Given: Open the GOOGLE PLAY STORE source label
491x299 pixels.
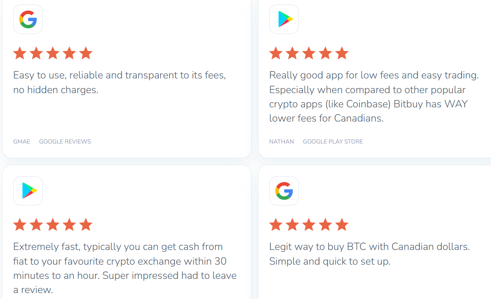Looking at the screenshot, I should (x=333, y=142).
